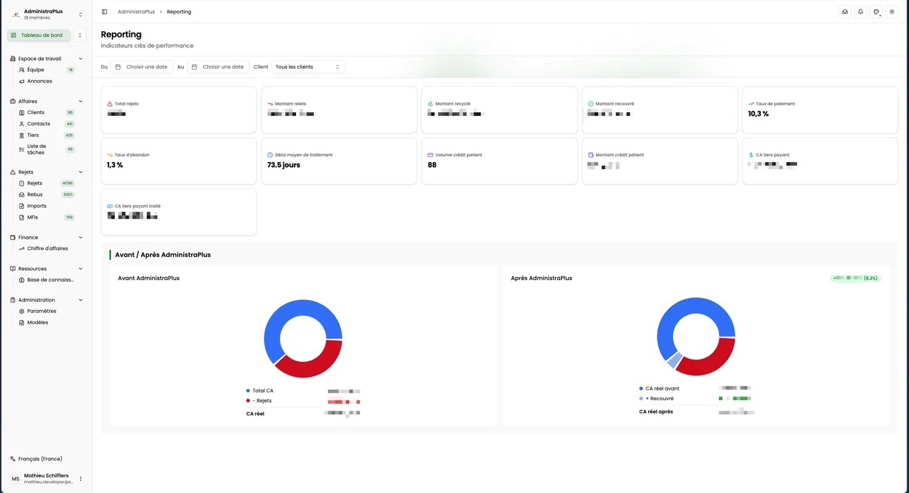Click CA tiers payant dollar icon
Screen dimensions: 909x493
(x=751, y=155)
